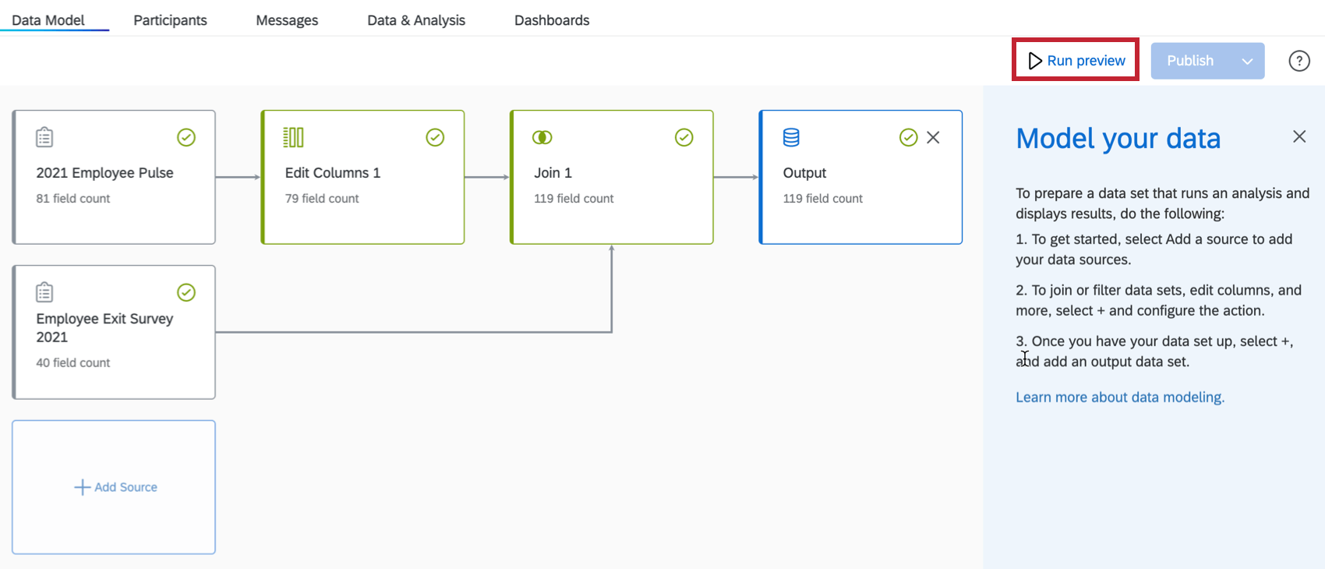Screen dimensions: 1325x569
Task: Click the Run preview button
Action: [1076, 60]
